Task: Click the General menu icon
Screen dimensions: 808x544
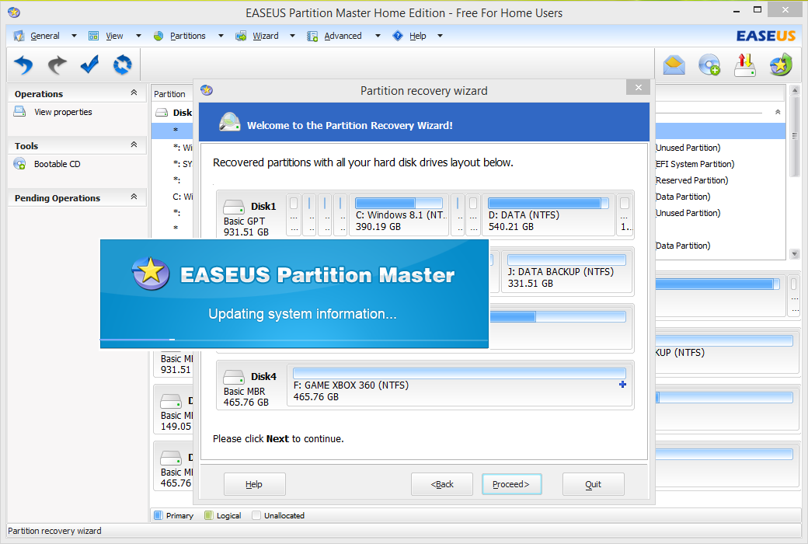Action: [x=19, y=36]
